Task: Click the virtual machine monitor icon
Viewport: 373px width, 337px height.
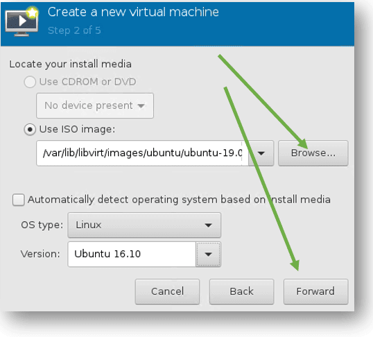Action: [x=21, y=21]
